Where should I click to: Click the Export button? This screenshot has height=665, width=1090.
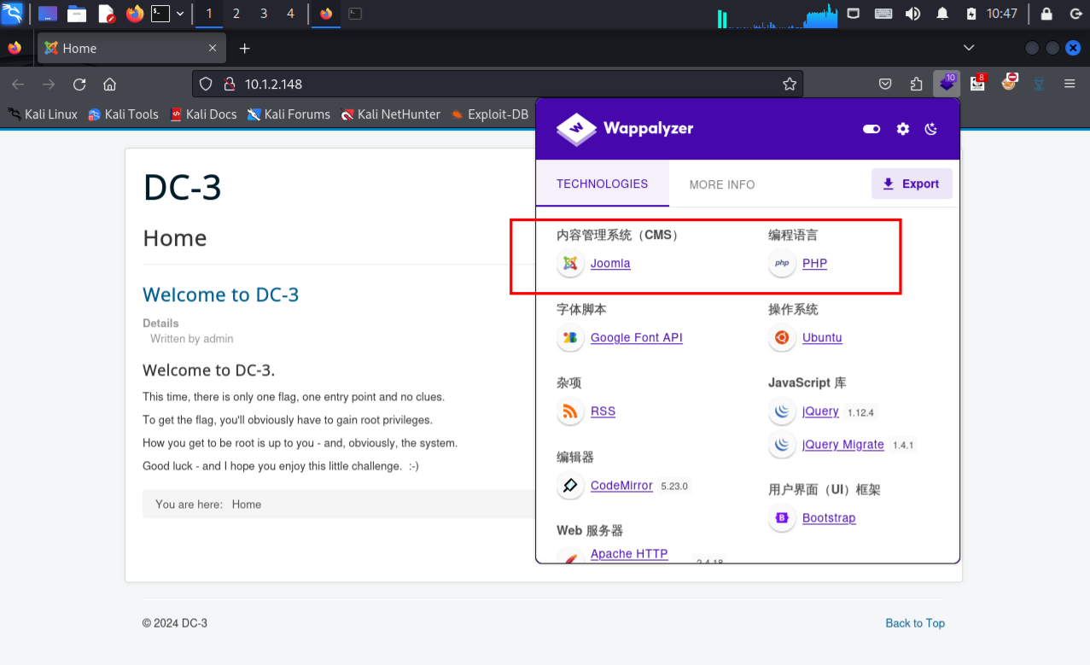click(x=912, y=184)
